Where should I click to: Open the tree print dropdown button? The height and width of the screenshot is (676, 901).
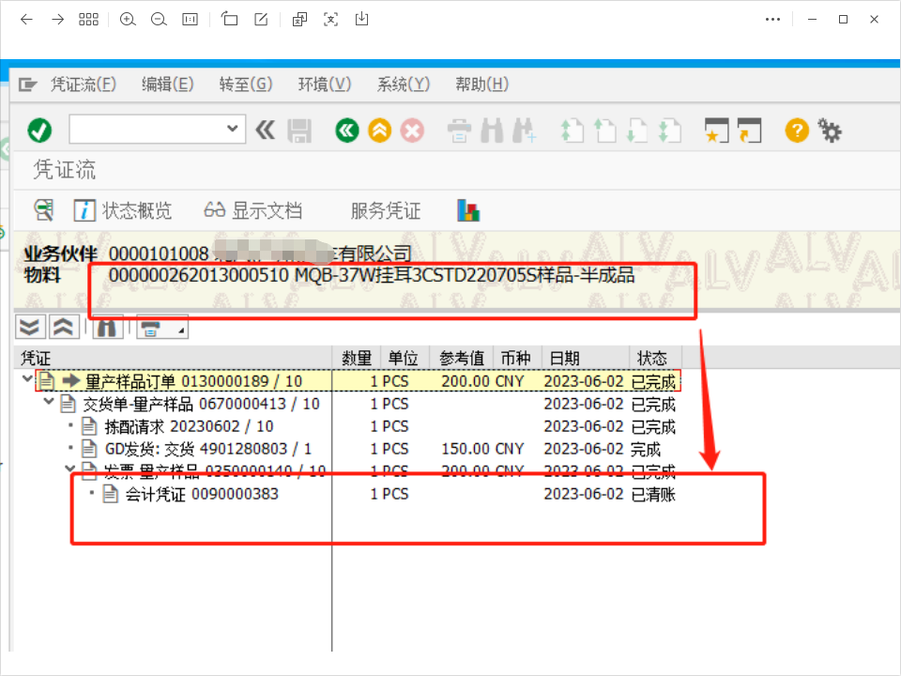(162, 327)
